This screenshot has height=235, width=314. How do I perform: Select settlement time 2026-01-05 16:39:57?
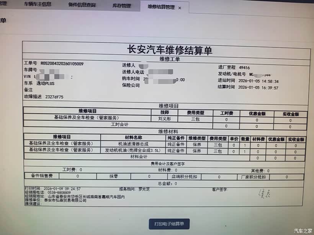click(x=258, y=88)
